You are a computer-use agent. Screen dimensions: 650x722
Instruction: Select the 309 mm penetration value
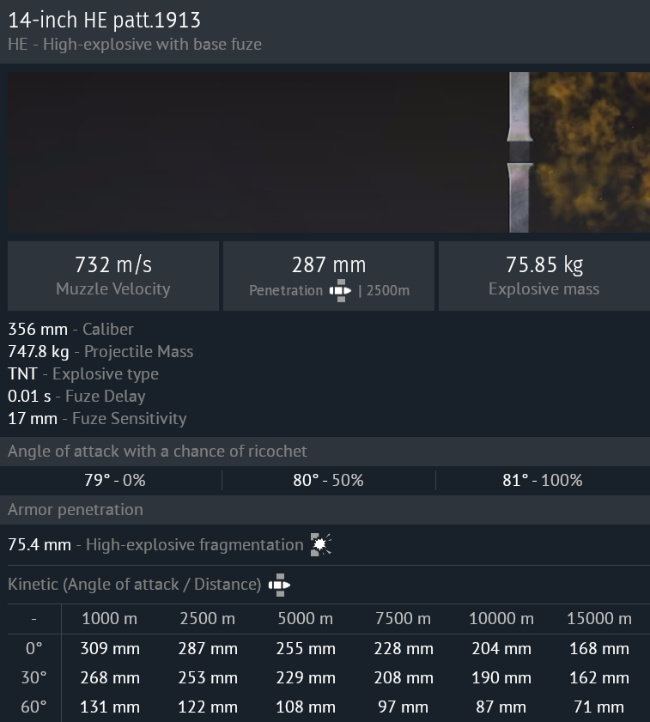click(x=110, y=648)
